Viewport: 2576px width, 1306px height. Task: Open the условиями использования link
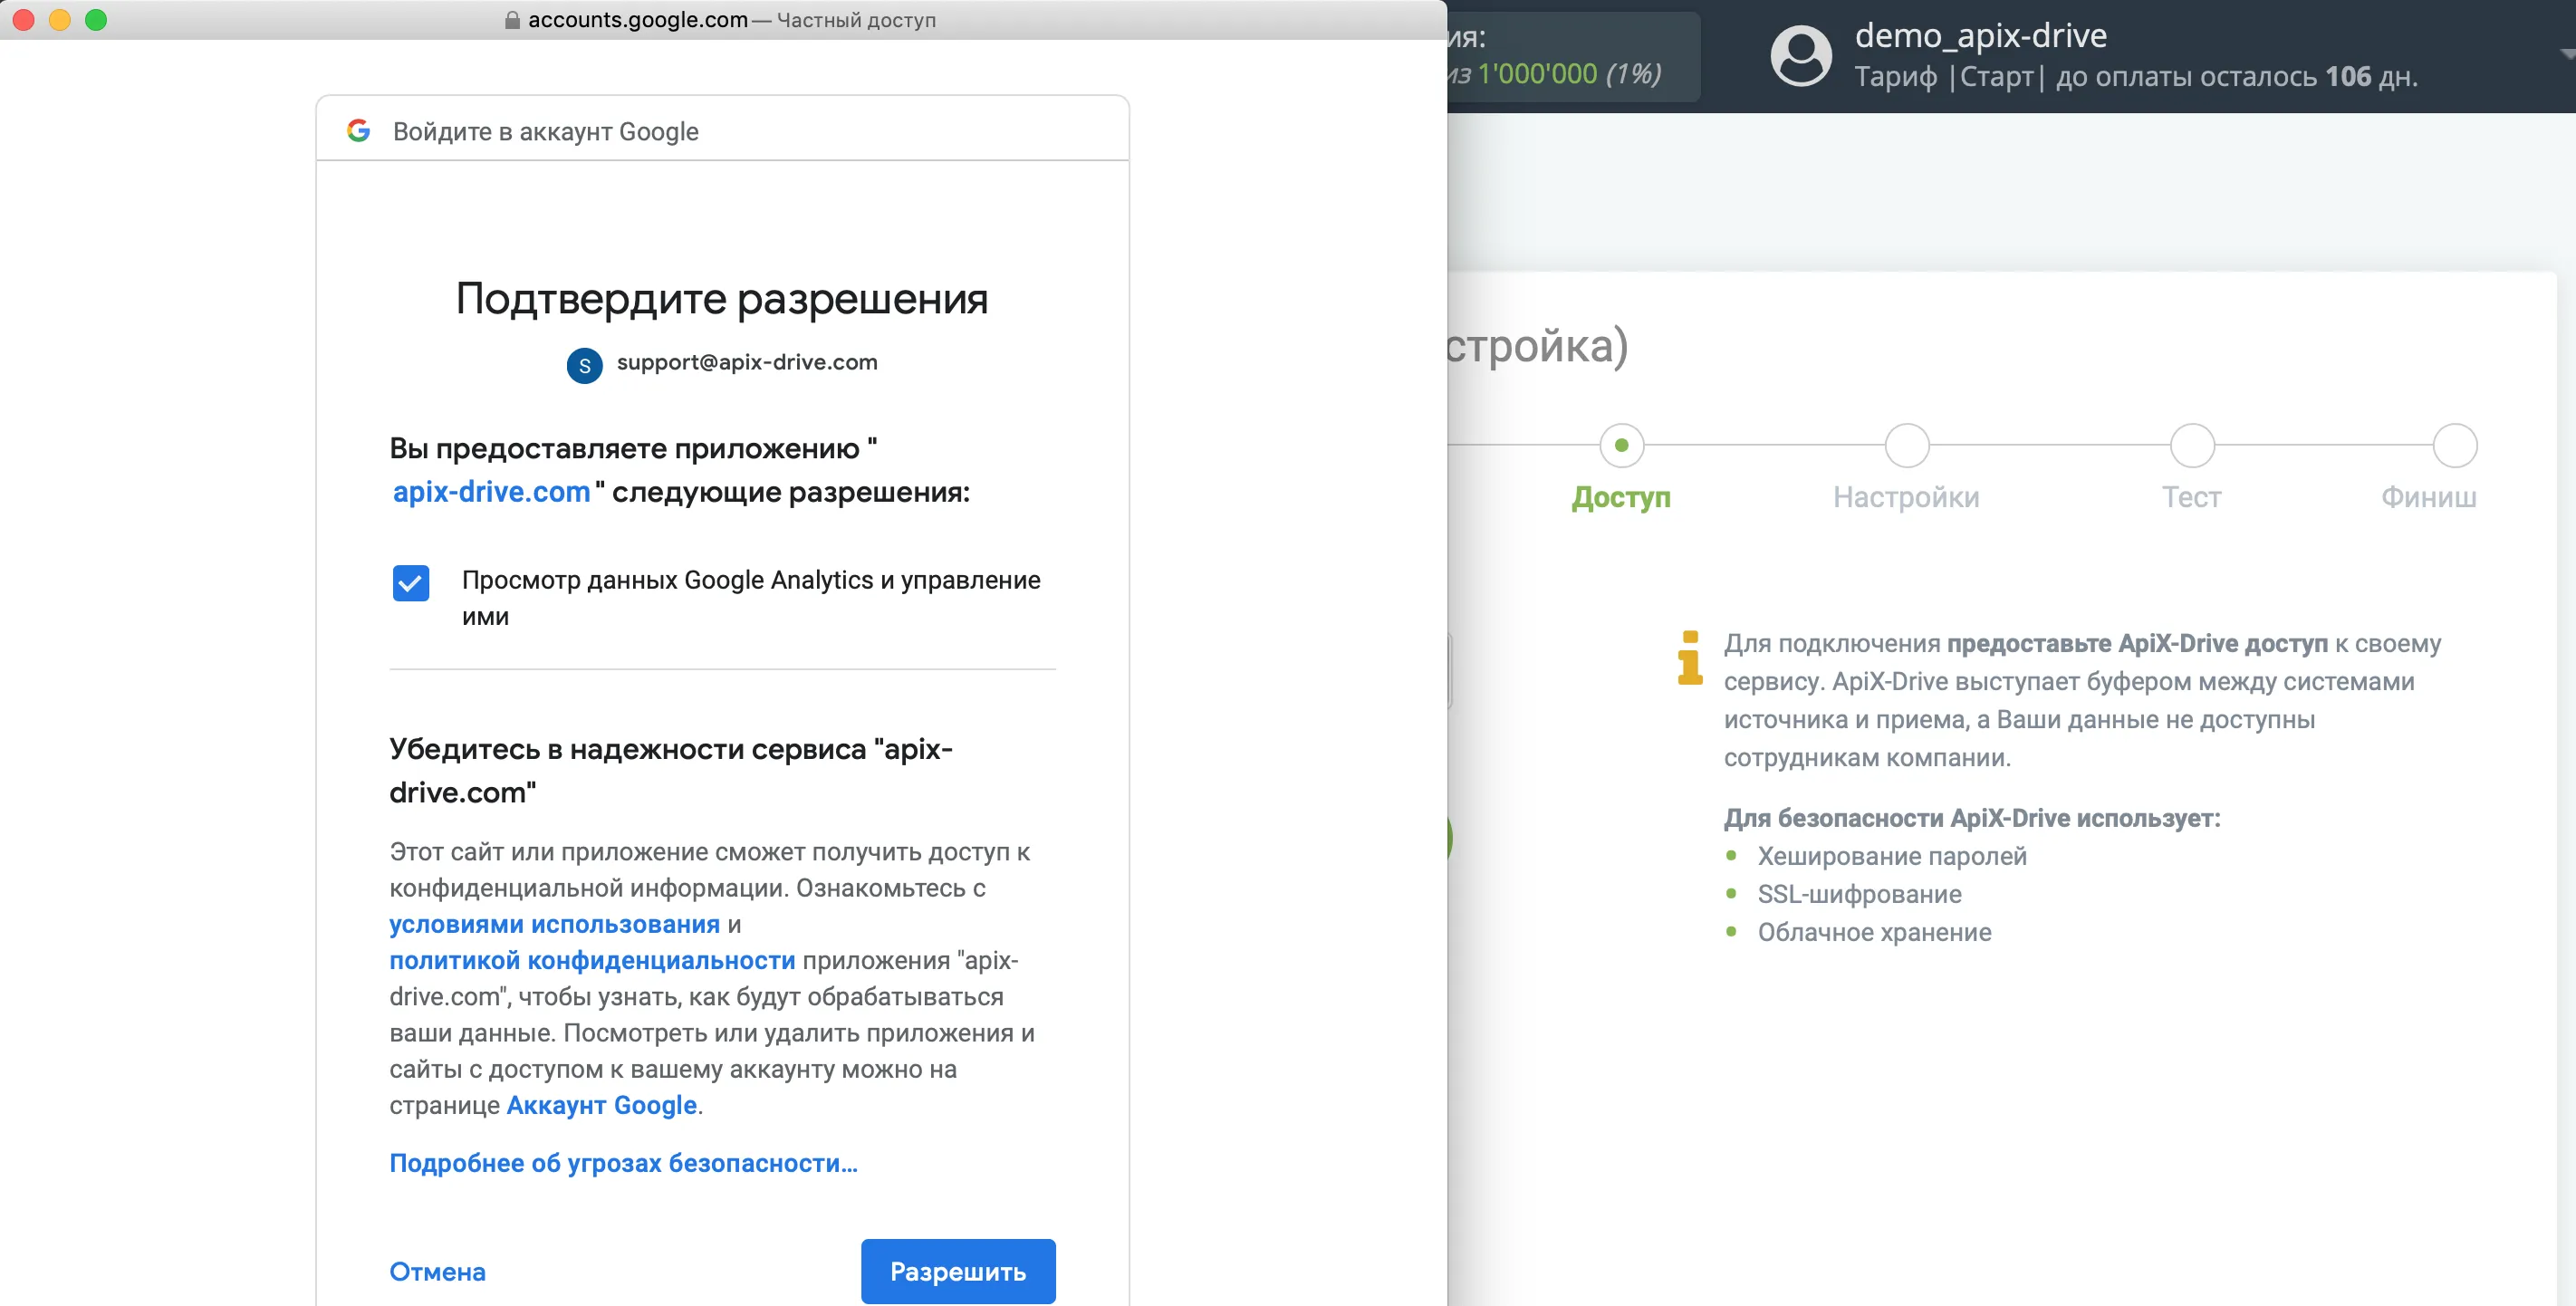[x=554, y=924]
